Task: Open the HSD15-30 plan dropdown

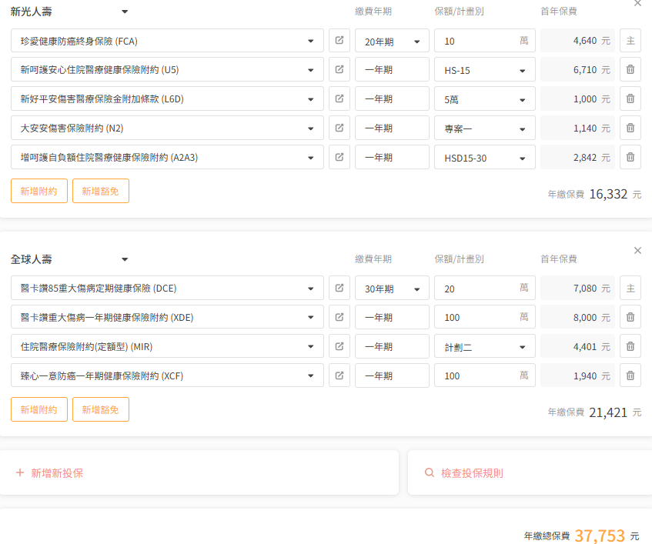Action: pos(485,157)
